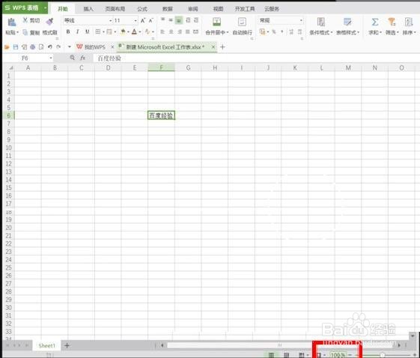Click the Open folder icon in quick access
This screenshot has height=358, width=420.
7,47
